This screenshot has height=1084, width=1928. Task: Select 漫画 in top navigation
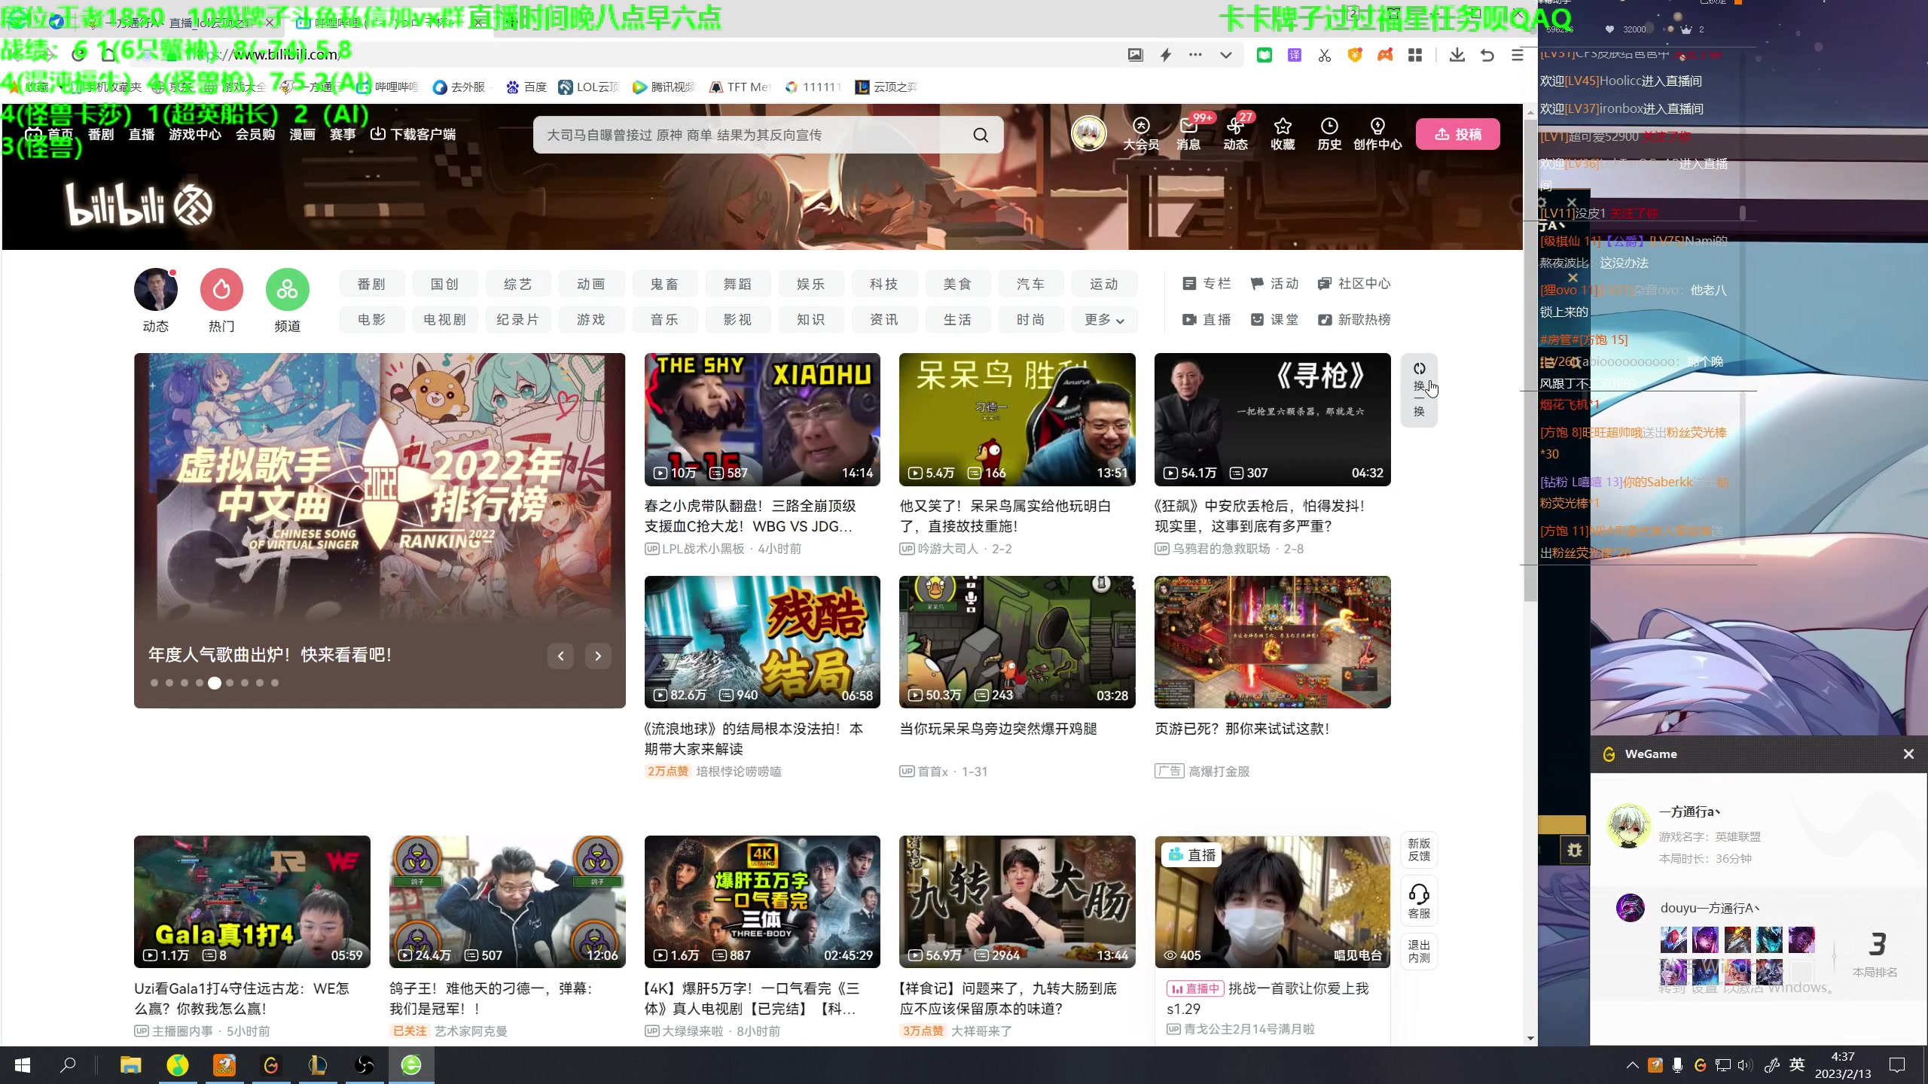302,134
